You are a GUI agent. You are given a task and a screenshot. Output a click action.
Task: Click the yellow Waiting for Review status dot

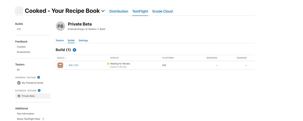click(x=108, y=64)
